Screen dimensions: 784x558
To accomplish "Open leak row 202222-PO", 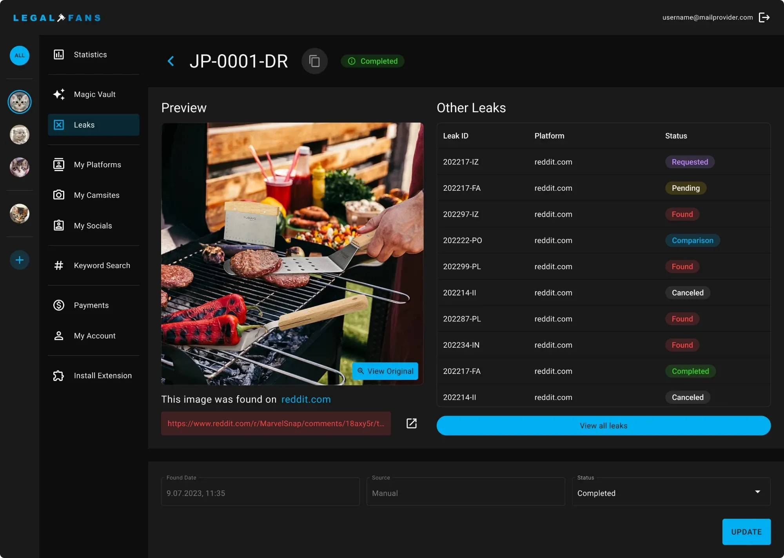I will click(x=604, y=241).
